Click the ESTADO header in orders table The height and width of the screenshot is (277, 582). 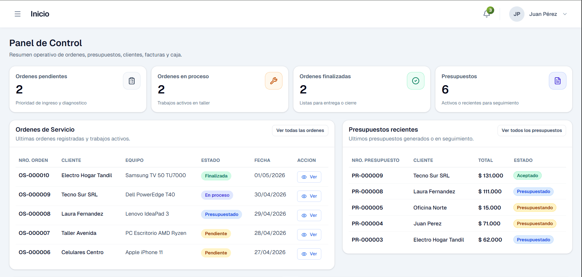pyautogui.click(x=211, y=160)
